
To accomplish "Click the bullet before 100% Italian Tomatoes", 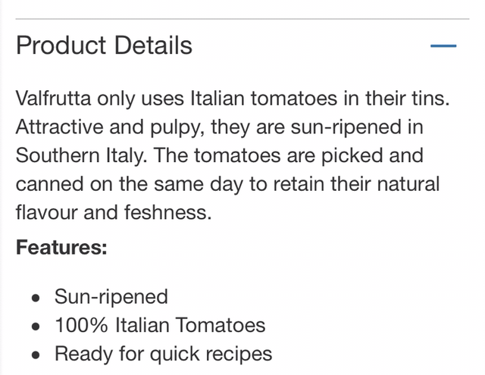I will tap(34, 327).
